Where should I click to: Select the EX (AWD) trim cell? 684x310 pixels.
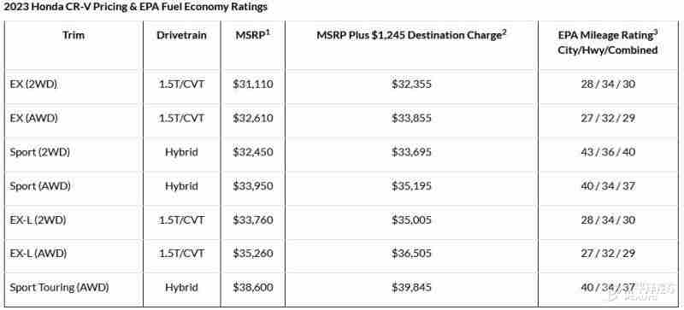click(33, 118)
